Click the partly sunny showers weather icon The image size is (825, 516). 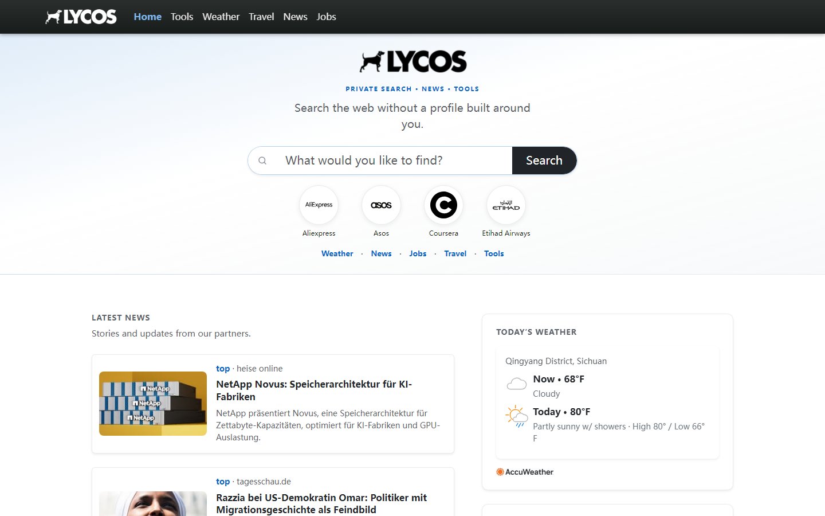517,417
